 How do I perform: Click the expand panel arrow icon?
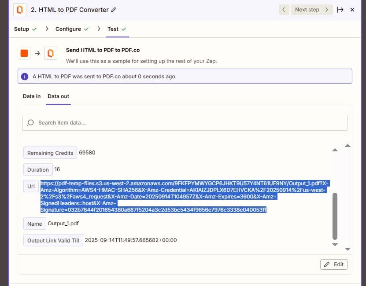point(340,10)
